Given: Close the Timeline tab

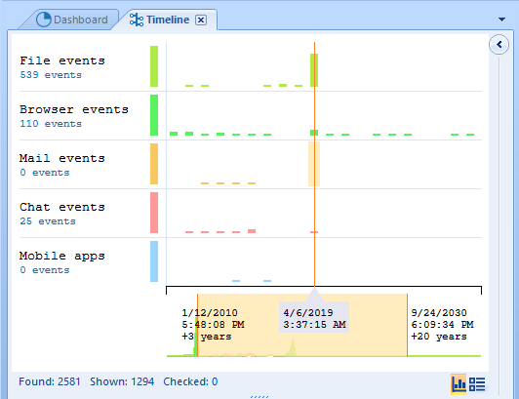Looking at the screenshot, I should (x=201, y=20).
